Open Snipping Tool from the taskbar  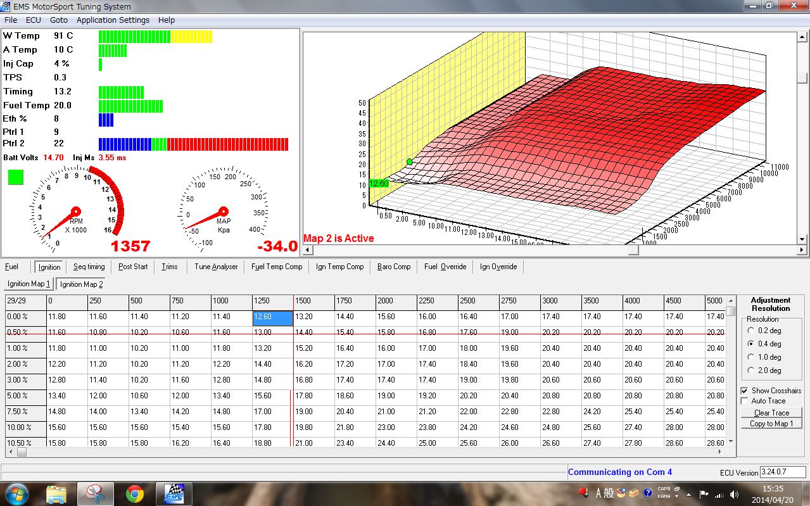(95, 493)
